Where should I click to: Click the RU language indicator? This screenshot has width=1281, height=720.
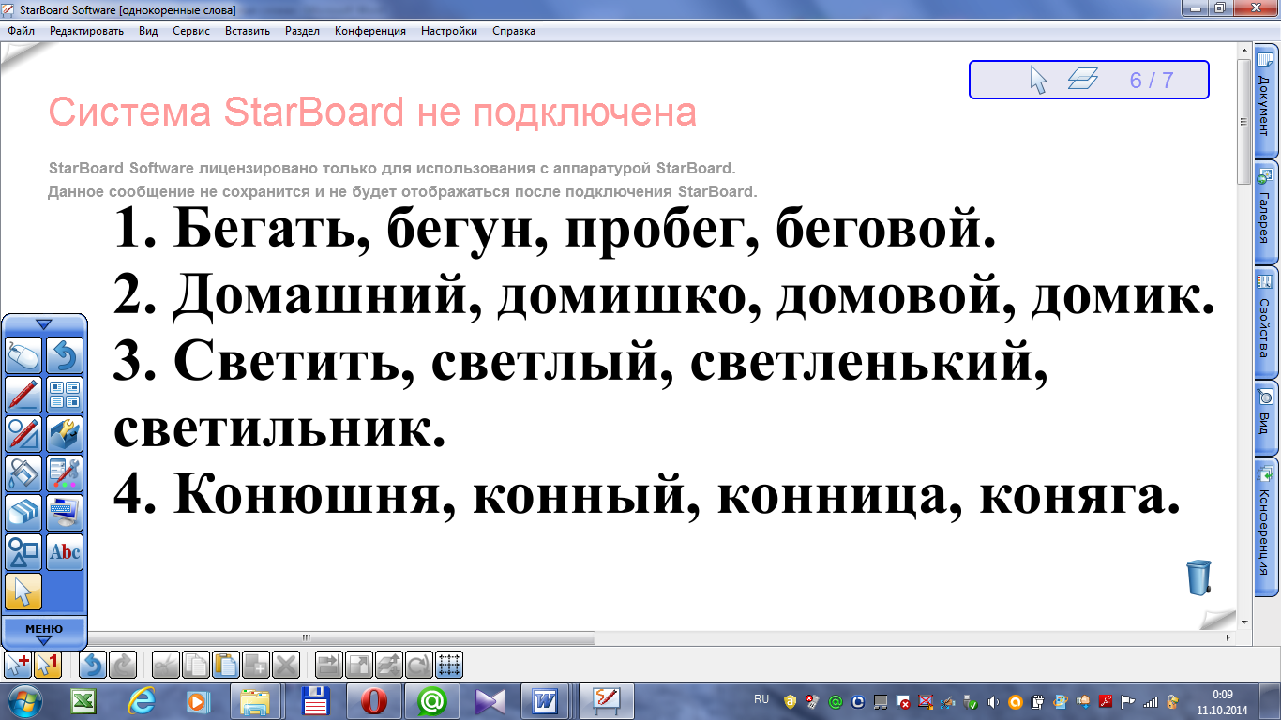761,699
